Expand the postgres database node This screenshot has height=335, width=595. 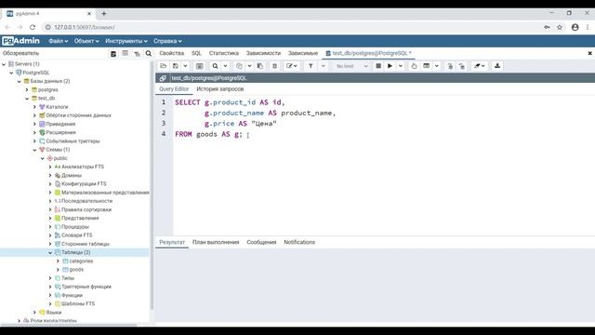click(27, 90)
